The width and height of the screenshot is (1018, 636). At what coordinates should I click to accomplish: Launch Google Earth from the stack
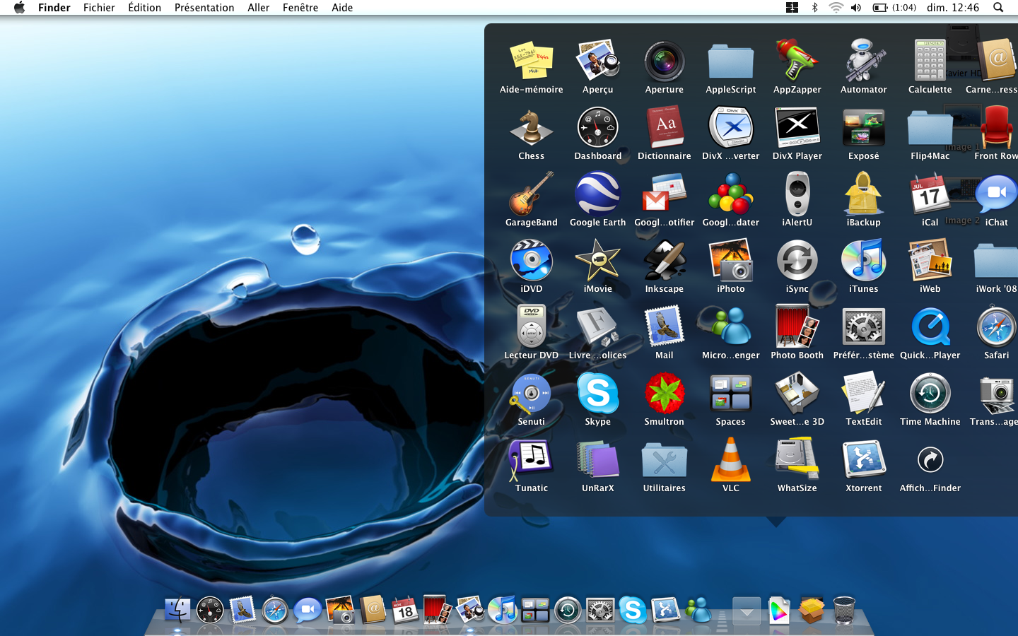click(597, 195)
